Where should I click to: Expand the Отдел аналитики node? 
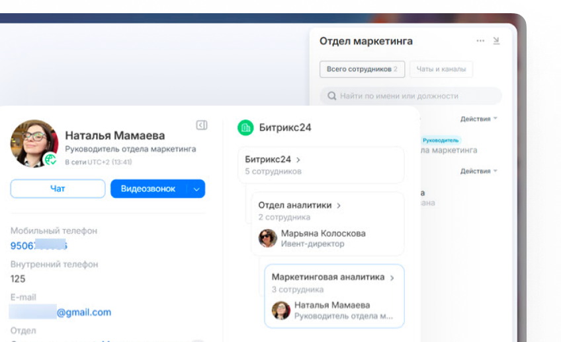339,206
